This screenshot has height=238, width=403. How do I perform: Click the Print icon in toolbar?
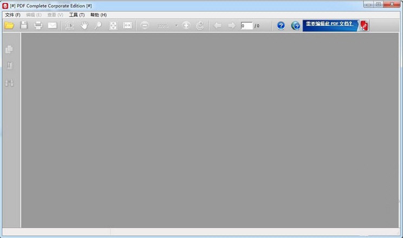point(38,25)
